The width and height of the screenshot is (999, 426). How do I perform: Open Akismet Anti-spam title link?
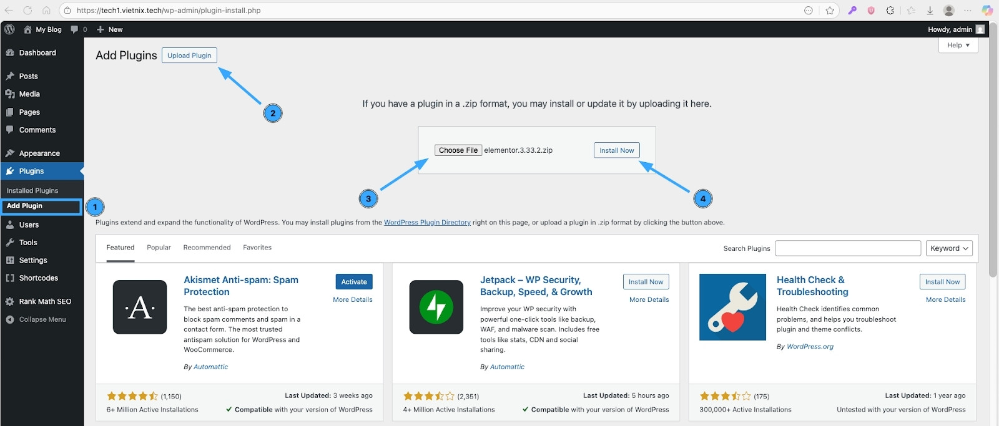tap(241, 286)
